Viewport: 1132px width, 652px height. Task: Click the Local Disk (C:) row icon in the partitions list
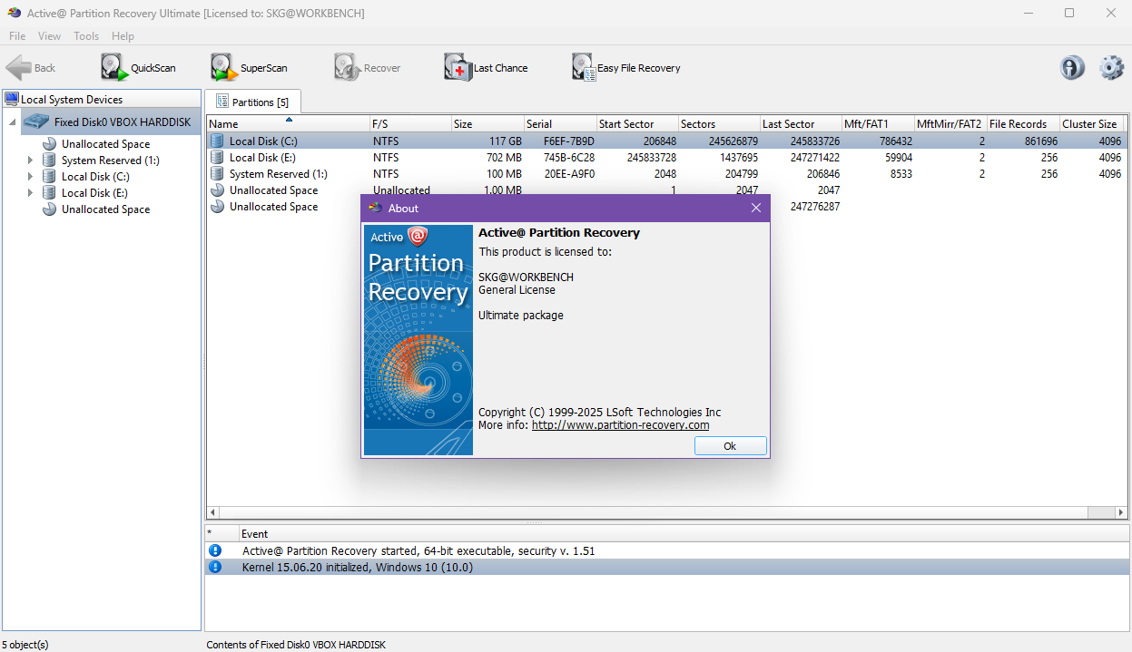pos(217,141)
